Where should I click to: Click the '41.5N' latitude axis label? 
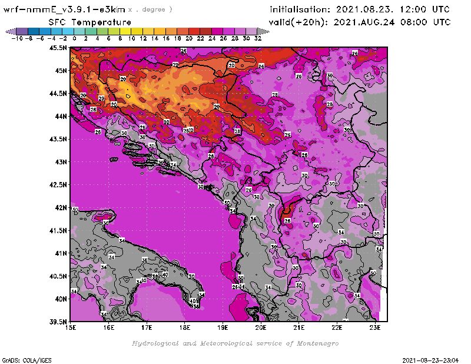pyautogui.click(x=58, y=230)
